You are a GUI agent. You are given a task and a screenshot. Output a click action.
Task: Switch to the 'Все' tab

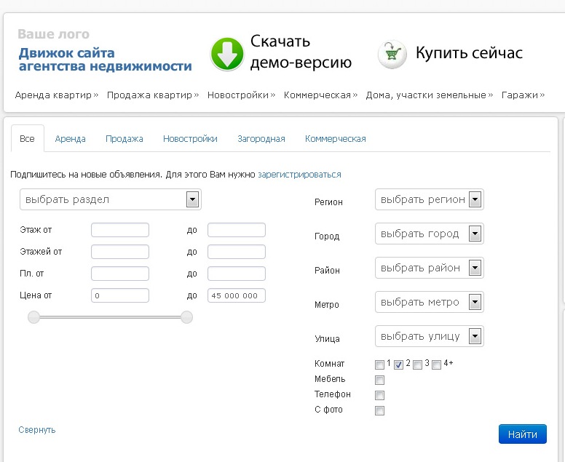click(x=28, y=139)
